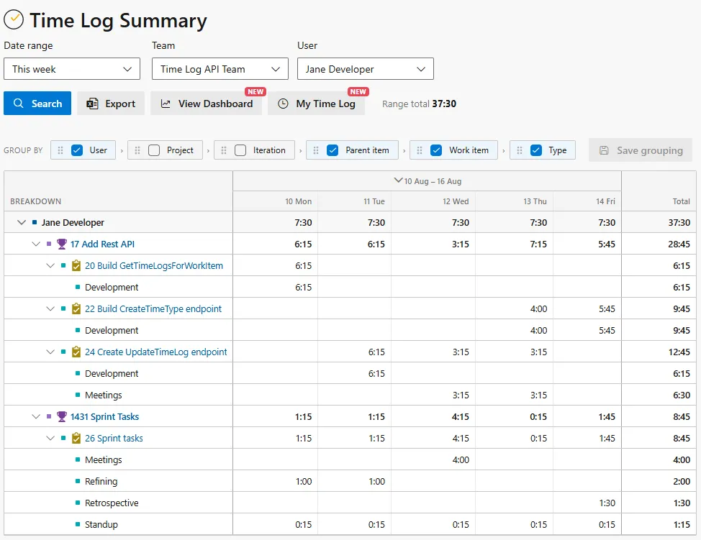
Task: Collapse the Jane Developer row
Action: click(22, 222)
